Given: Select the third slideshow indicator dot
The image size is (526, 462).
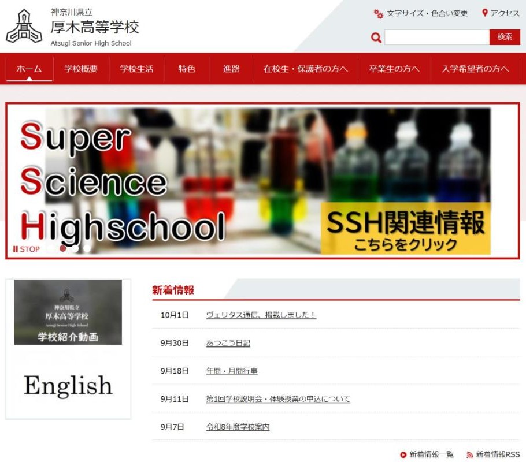Looking at the screenshot, I should (75, 248).
